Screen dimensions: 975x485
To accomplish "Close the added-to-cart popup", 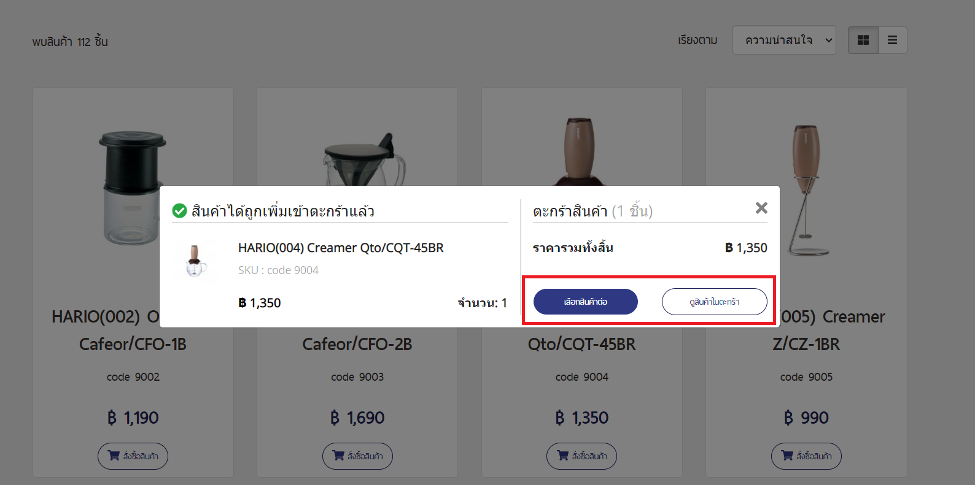I will point(761,208).
